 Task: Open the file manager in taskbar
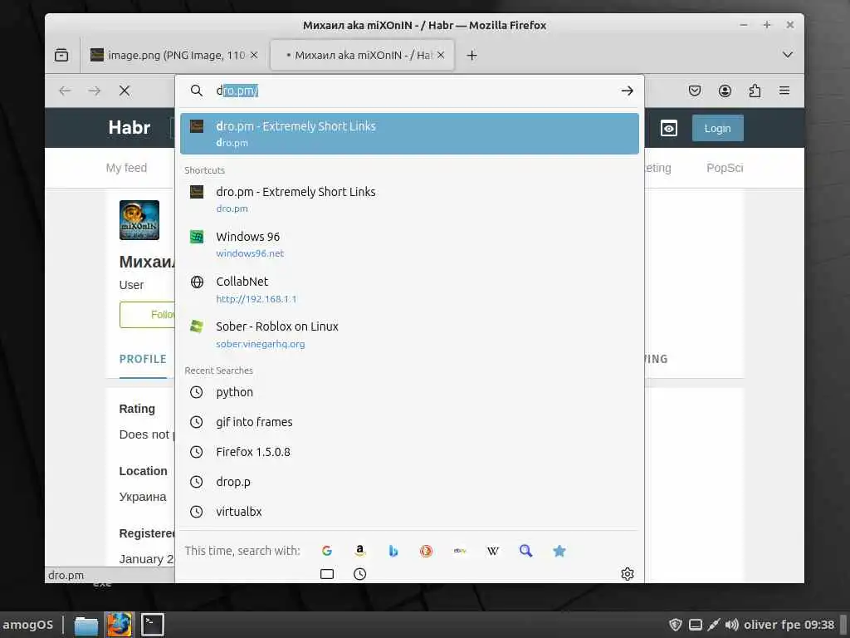pos(86,625)
